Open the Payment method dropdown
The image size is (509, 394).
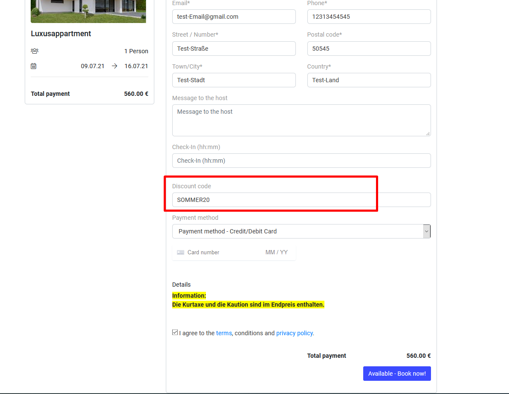301,231
